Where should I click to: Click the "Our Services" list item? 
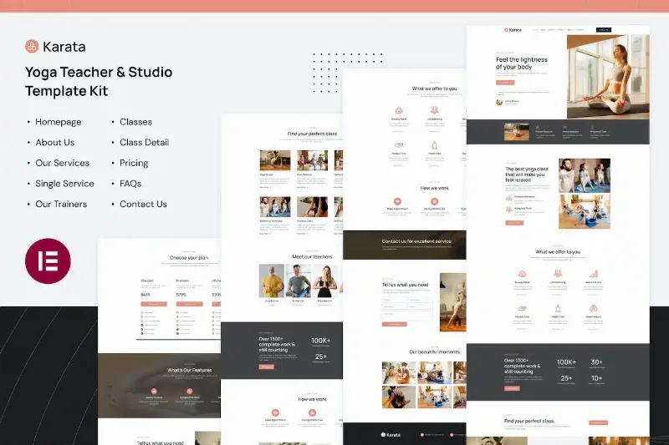[x=62, y=163]
